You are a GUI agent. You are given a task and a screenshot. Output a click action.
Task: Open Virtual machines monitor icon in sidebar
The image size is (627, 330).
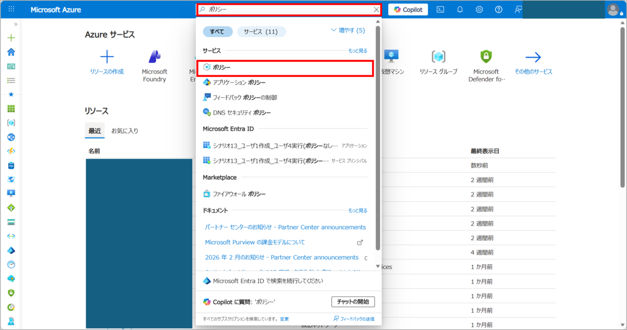[11, 194]
